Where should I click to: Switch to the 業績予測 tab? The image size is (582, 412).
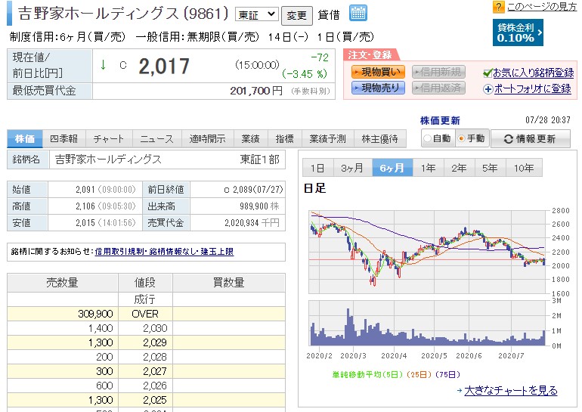pyautogui.click(x=328, y=139)
